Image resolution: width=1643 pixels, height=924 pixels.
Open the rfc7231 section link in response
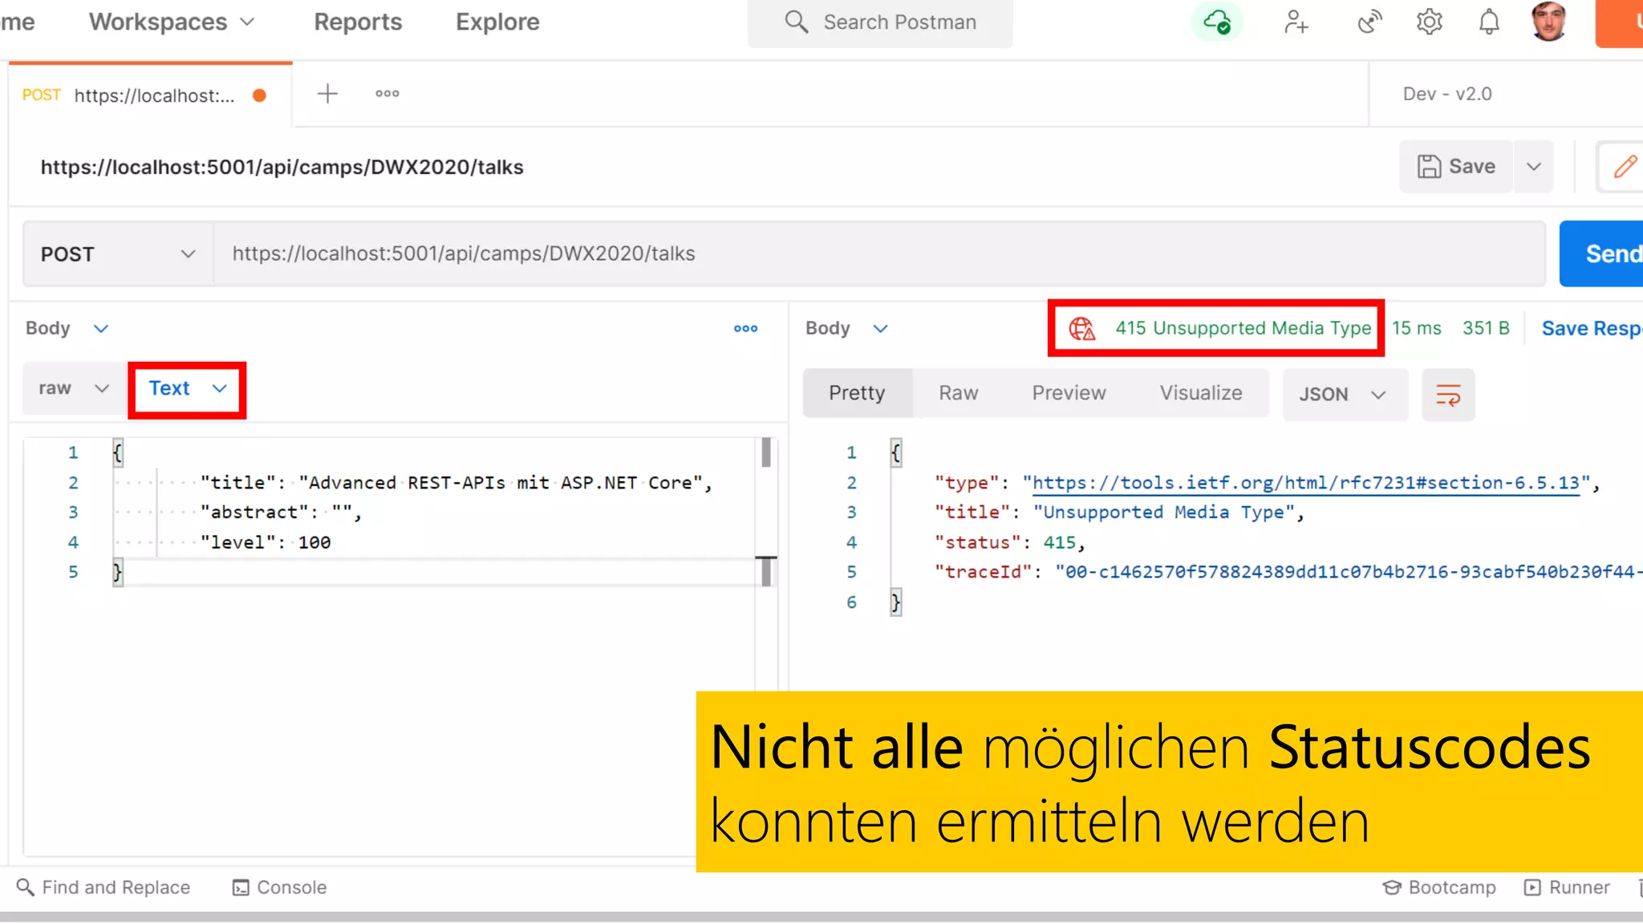point(1305,483)
